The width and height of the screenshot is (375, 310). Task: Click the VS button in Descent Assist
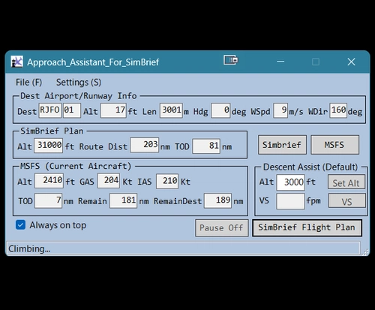point(346,200)
